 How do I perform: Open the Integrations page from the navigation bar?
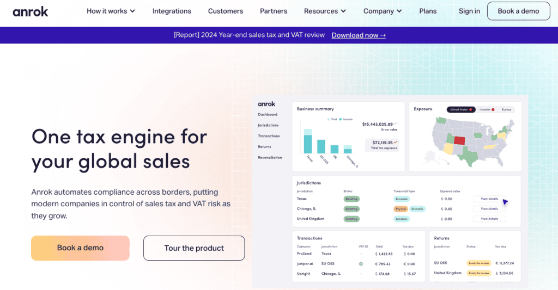pos(172,11)
